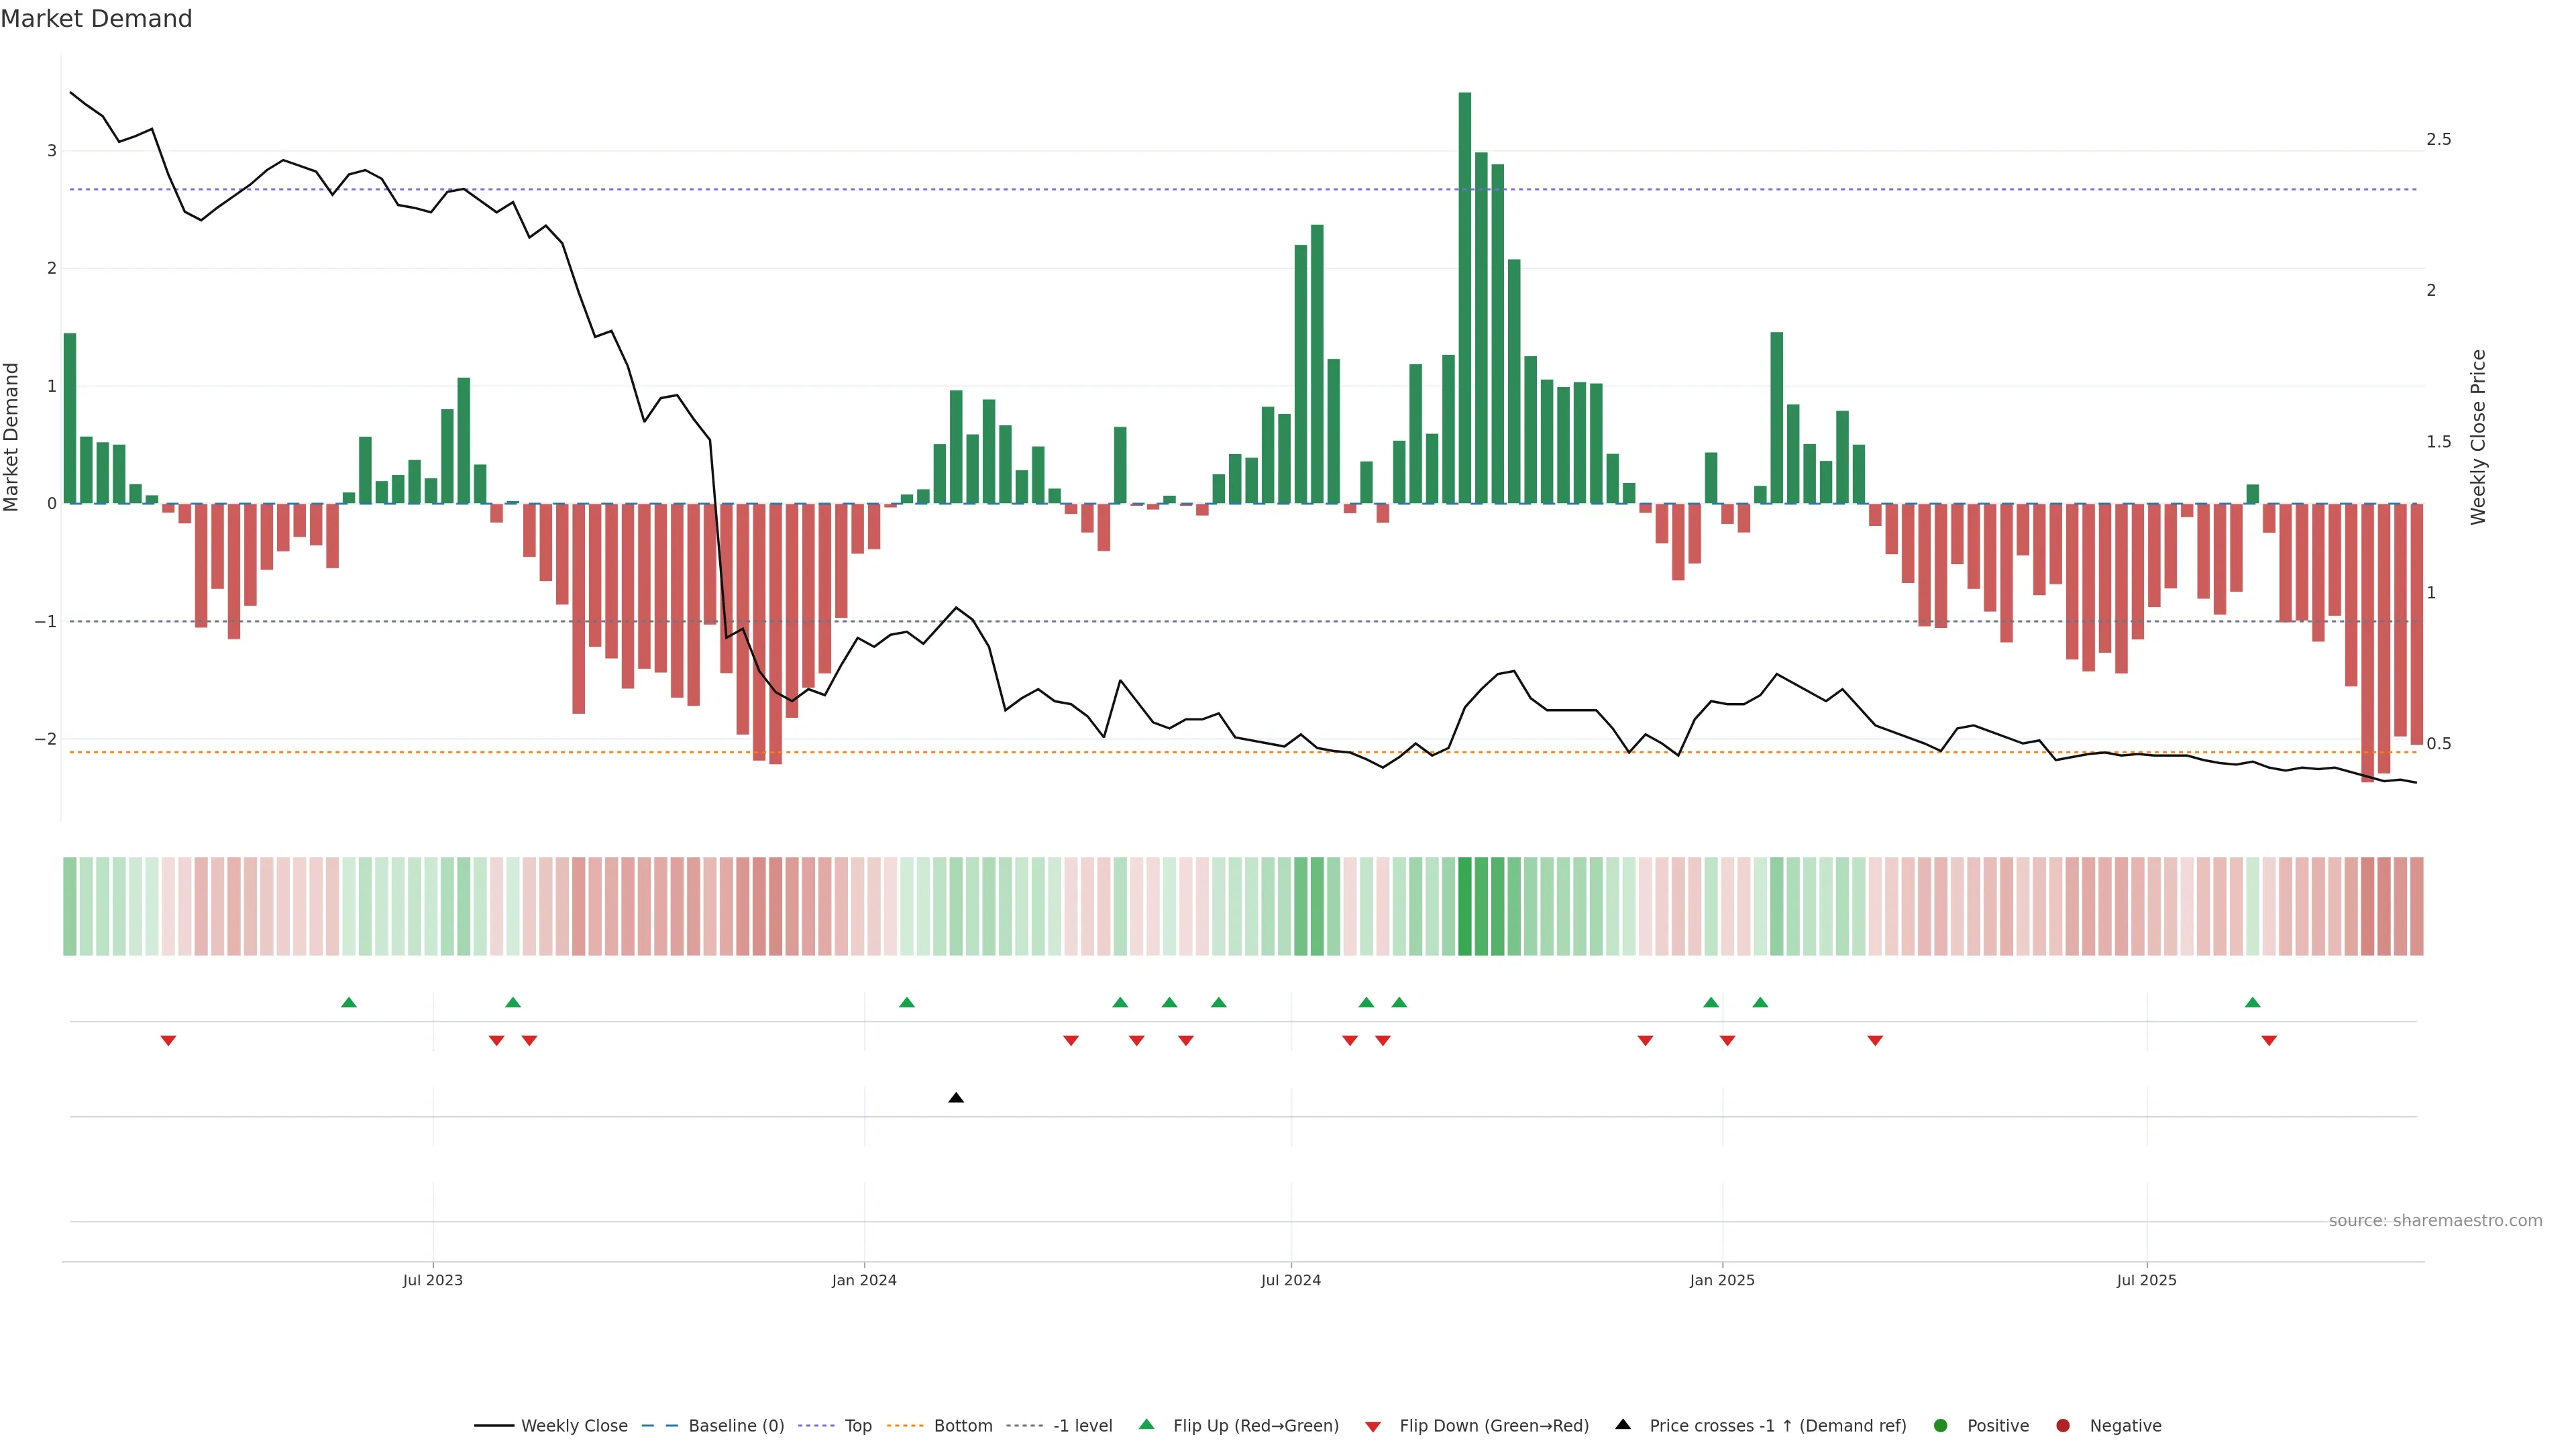The height and width of the screenshot is (1449, 2576).
Task: Click the black price-cross triangle marker
Action: tap(956, 1098)
